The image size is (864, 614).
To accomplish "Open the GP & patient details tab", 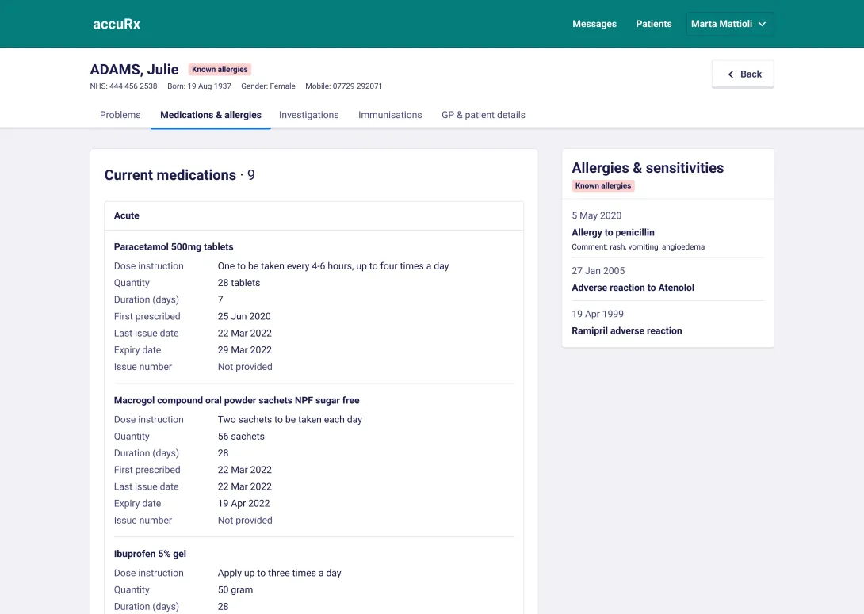I will (484, 115).
